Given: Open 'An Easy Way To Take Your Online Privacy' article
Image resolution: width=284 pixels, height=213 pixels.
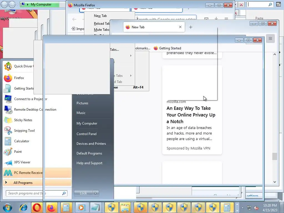Looking at the screenshot, I should (191, 115).
